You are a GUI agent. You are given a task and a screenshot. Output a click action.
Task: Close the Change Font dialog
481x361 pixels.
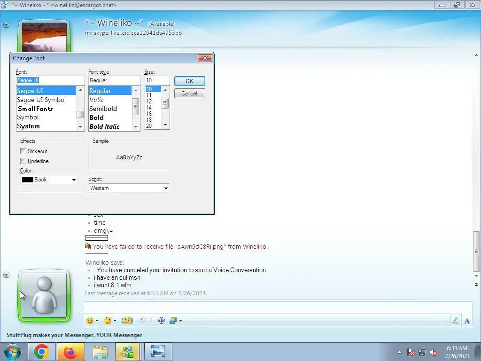205,58
